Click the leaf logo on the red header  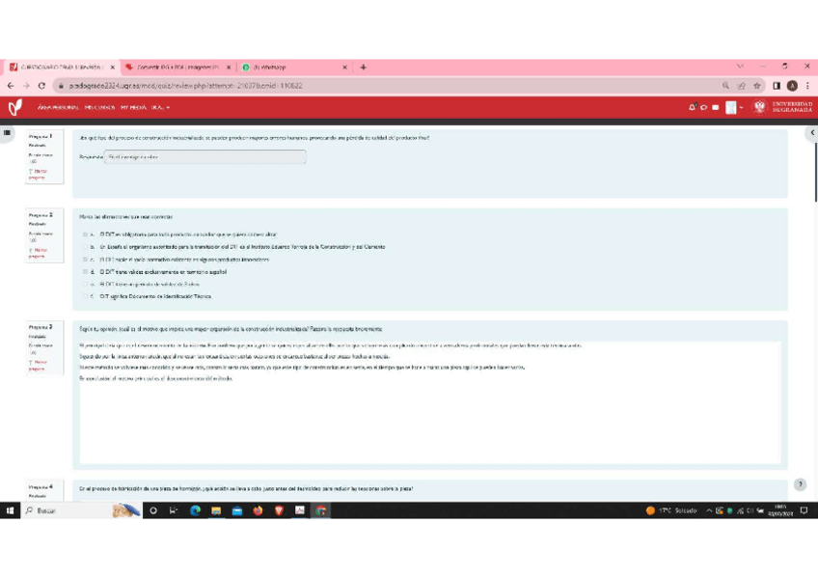pos(15,107)
